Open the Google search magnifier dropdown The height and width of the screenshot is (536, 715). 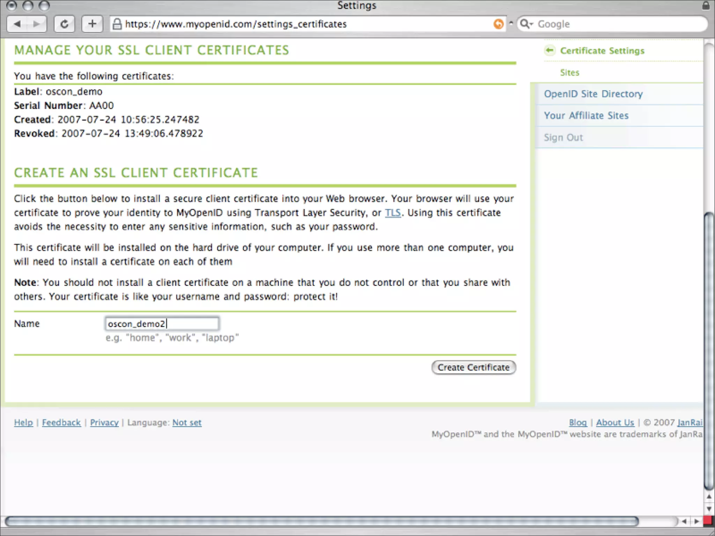pyautogui.click(x=526, y=24)
